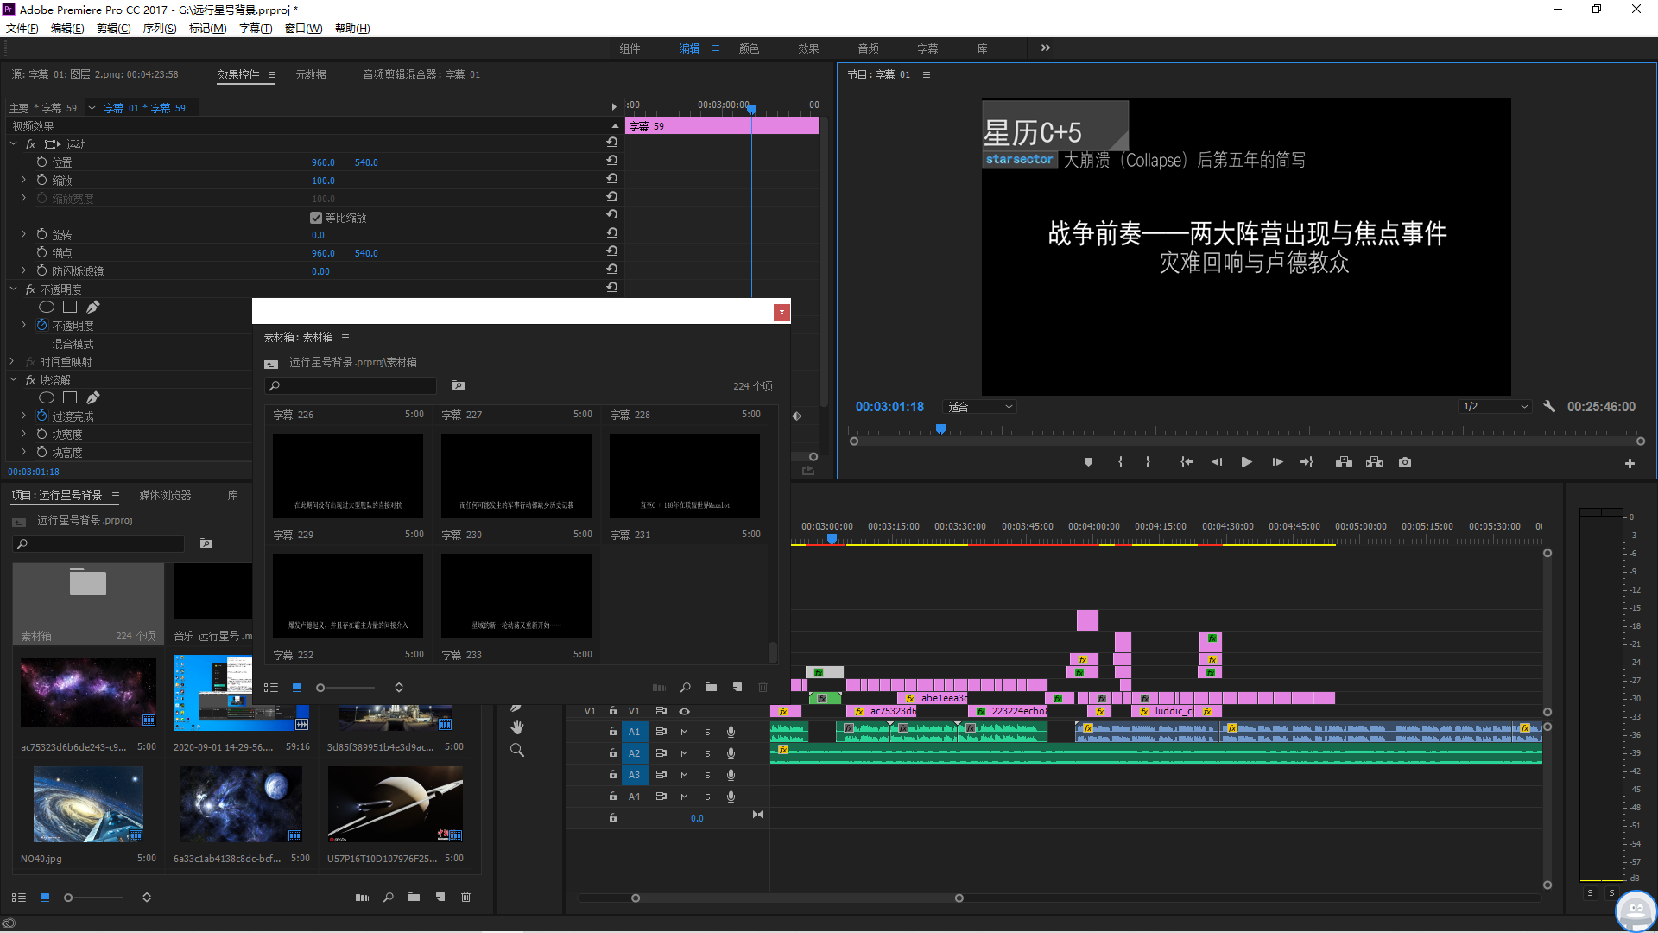The image size is (1658, 933).
Task: Click Find icon in floating bin panel
Action: pos(686,688)
